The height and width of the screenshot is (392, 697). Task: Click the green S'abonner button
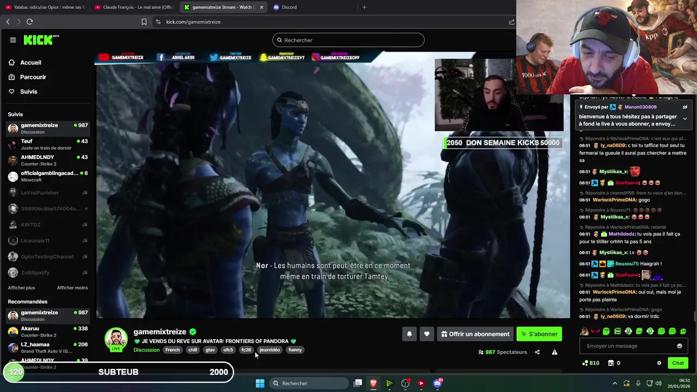[539, 334]
